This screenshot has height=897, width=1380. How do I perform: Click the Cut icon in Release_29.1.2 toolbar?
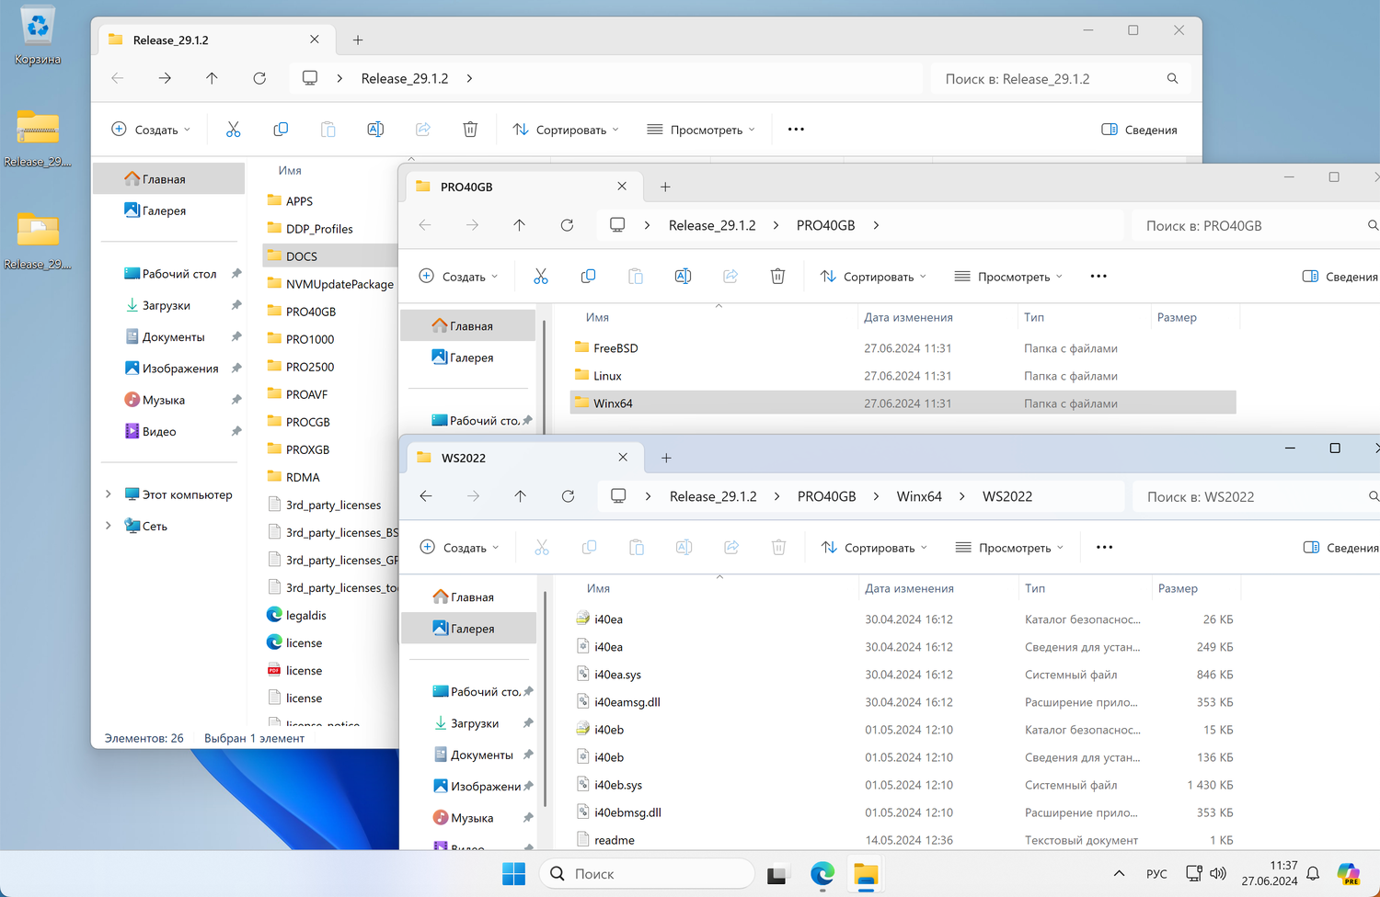(x=233, y=130)
